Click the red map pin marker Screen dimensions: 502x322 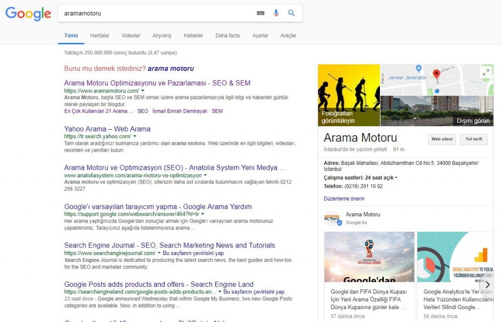[x=436, y=74]
